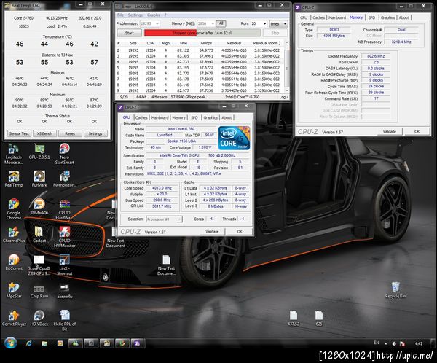Image resolution: width=437 pixels, height=363 pixels.
Task: Launch the BitComet desktop shortcut
Action: click(14, 262)
